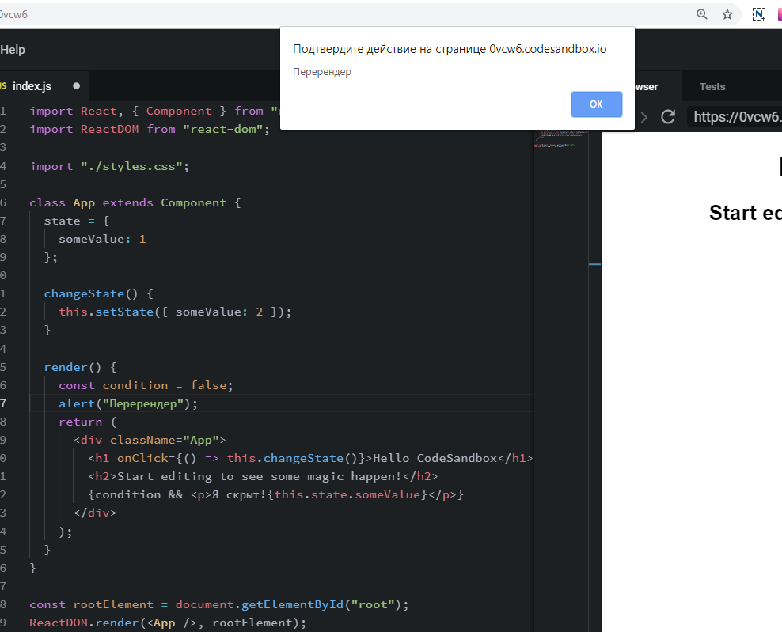Zoom the page with the magnifier icon
Screen dimensions: 782x632
pyautogui.click(x=702, y=14)
